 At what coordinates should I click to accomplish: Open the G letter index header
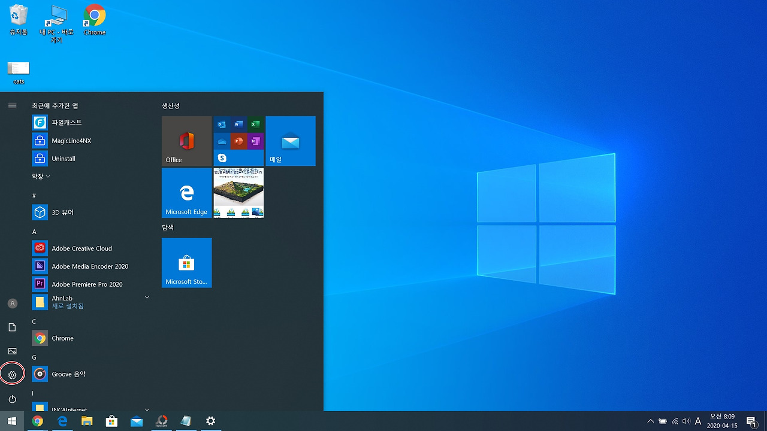(34, 357)
